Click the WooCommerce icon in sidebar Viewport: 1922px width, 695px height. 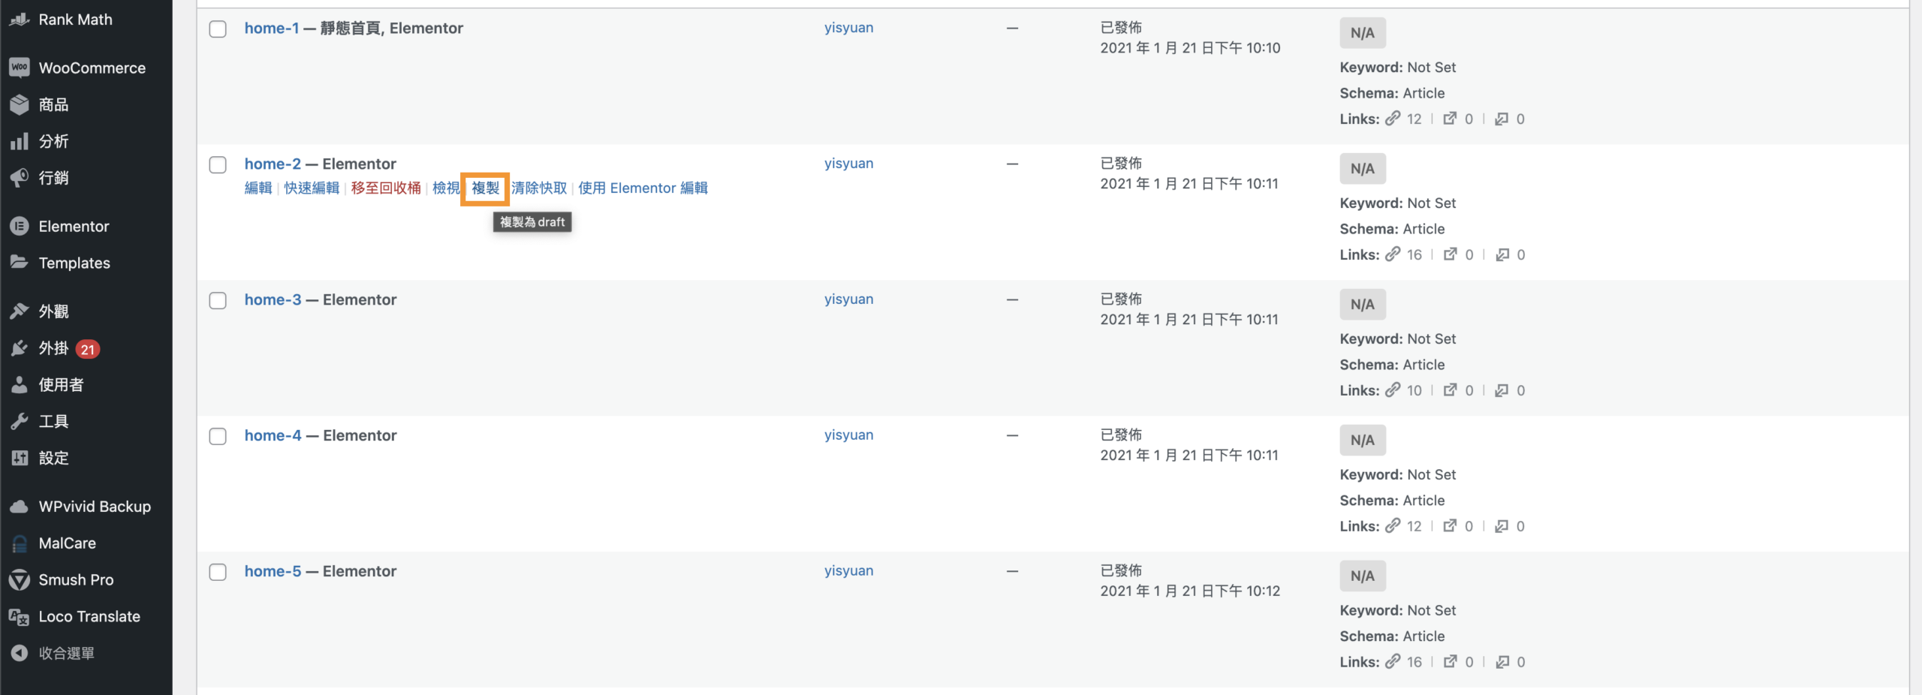(20, 68)
